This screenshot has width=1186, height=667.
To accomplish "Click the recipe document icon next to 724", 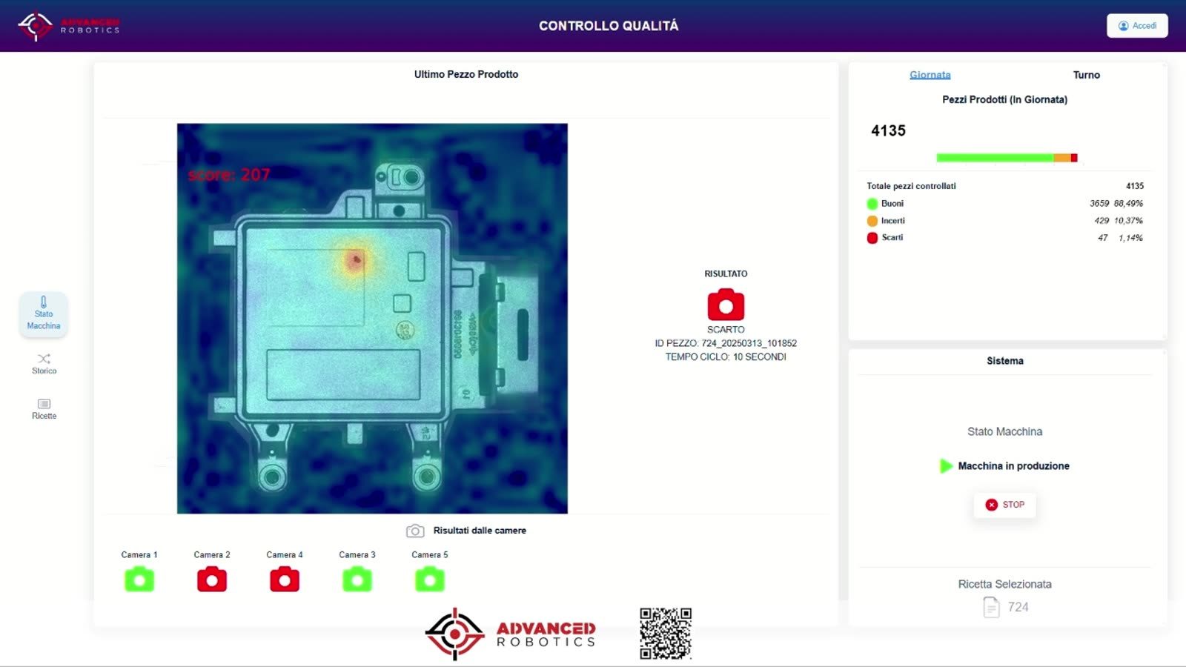I will 991,607.
